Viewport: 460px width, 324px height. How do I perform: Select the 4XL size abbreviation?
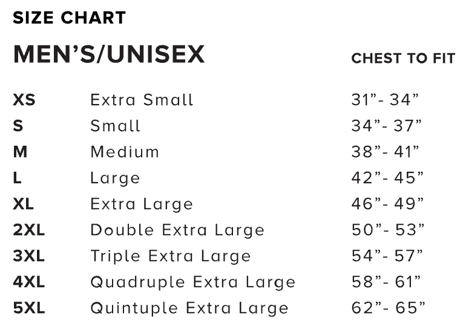click(x=29, y=282)
